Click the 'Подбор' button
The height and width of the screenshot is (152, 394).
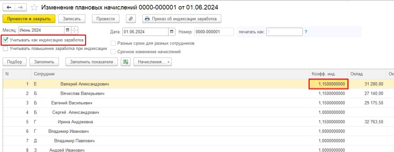pyautogui.click(x=15, y=62)
